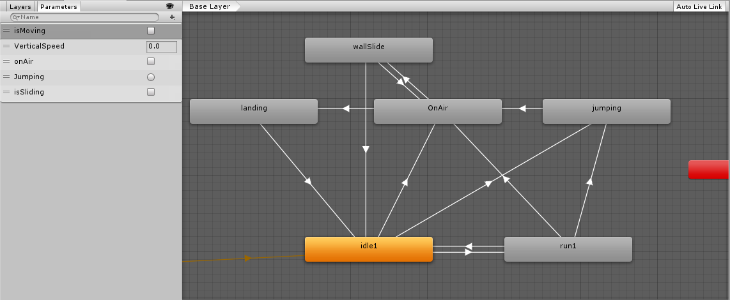Select the run1 state node

tap(568, 250)
